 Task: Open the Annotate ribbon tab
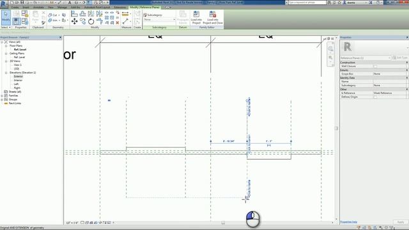38,7
